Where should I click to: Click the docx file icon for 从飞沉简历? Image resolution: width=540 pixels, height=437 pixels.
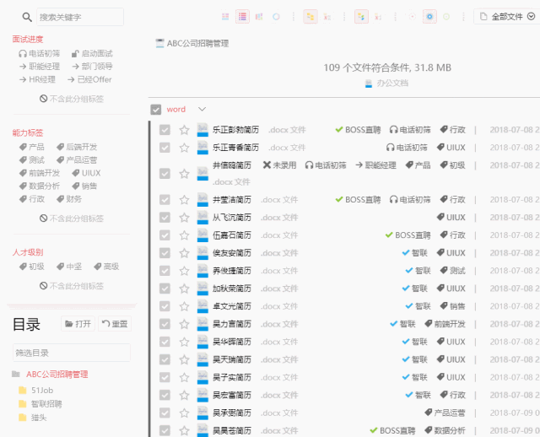coord(202,218)
